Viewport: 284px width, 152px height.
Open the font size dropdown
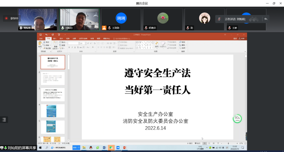pos(85,43)
